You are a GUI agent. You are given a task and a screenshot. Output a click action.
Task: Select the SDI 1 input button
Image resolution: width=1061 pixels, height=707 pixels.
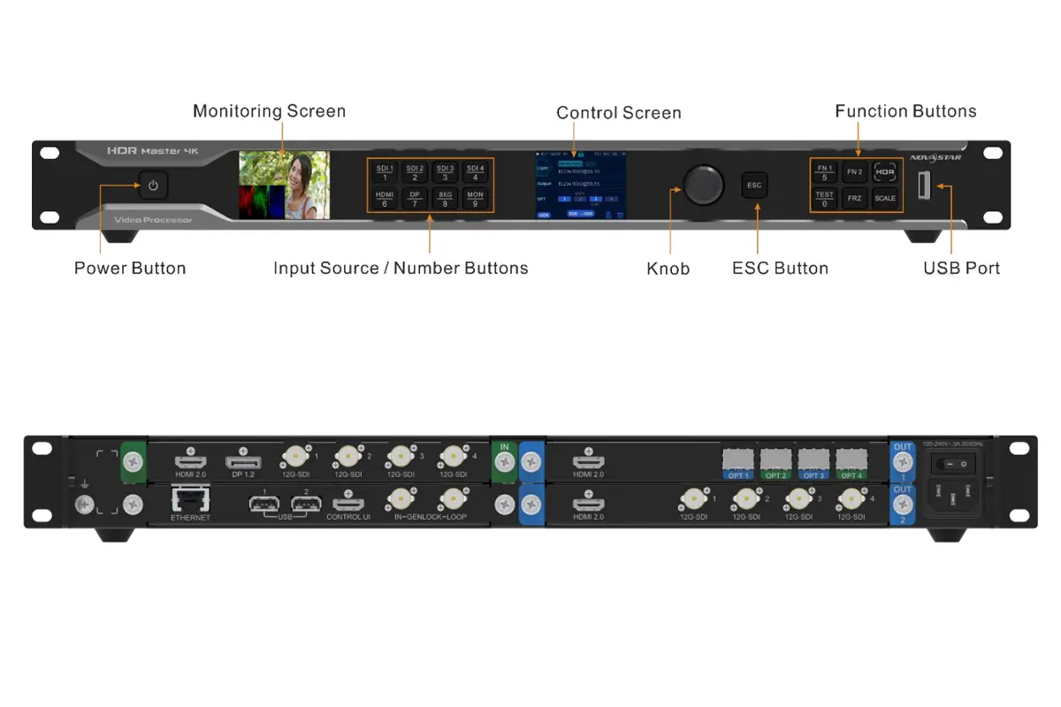(385, 171)
